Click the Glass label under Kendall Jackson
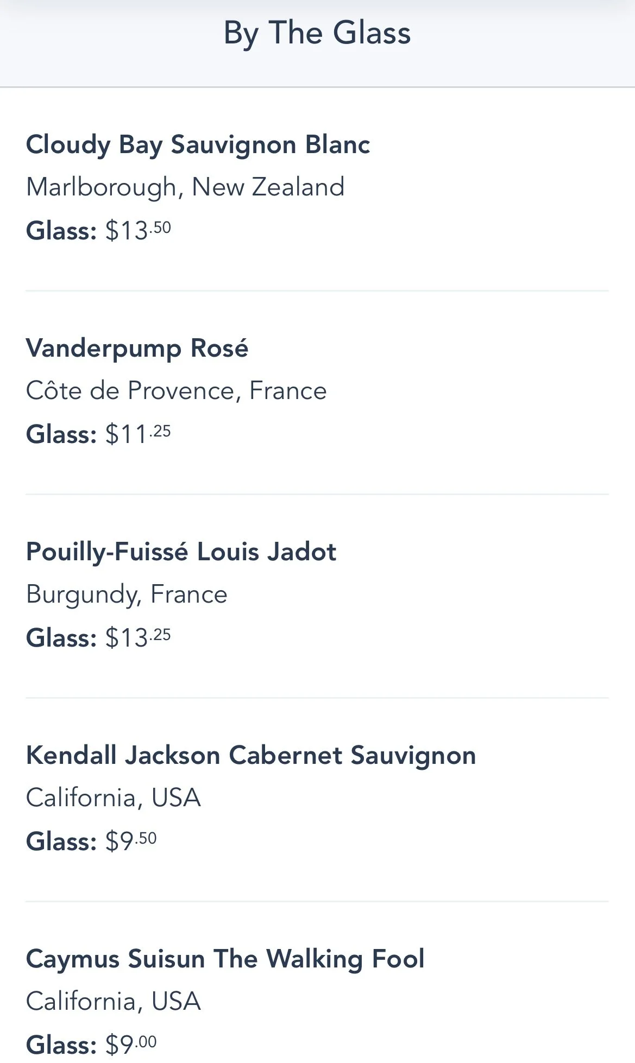Viewport: 635px width, 1063px height. tap(61, 841)
